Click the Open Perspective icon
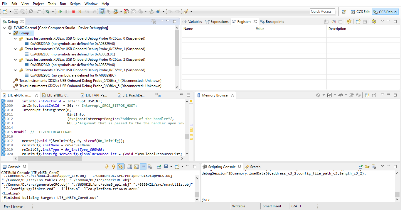 click(x=343, y=12)
